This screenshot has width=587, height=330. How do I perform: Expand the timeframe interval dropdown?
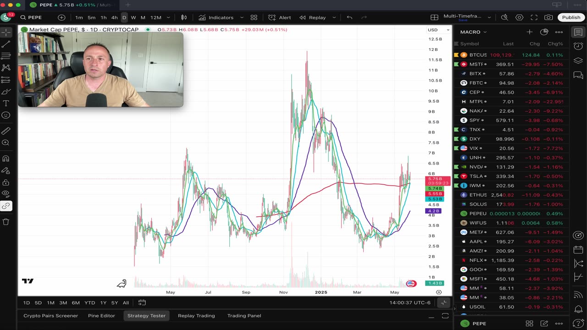[x=168, y=17]
